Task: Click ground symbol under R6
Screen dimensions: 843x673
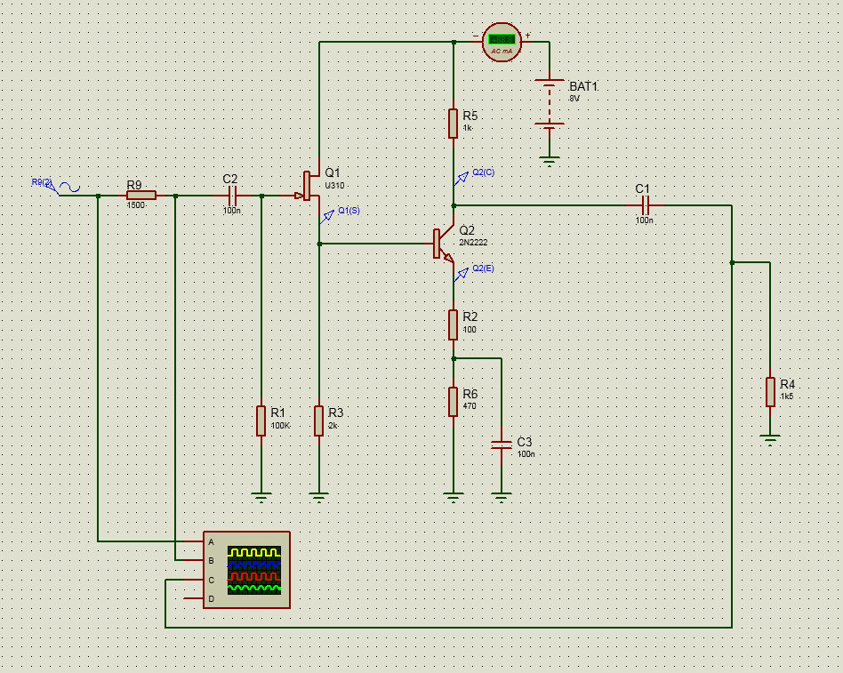Action: (454, 497)
